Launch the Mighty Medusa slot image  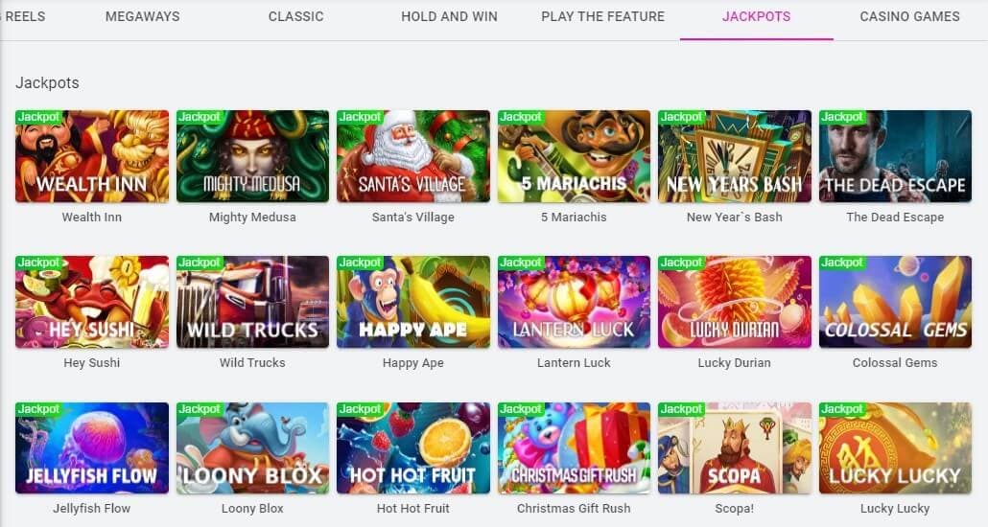(252, 156)
